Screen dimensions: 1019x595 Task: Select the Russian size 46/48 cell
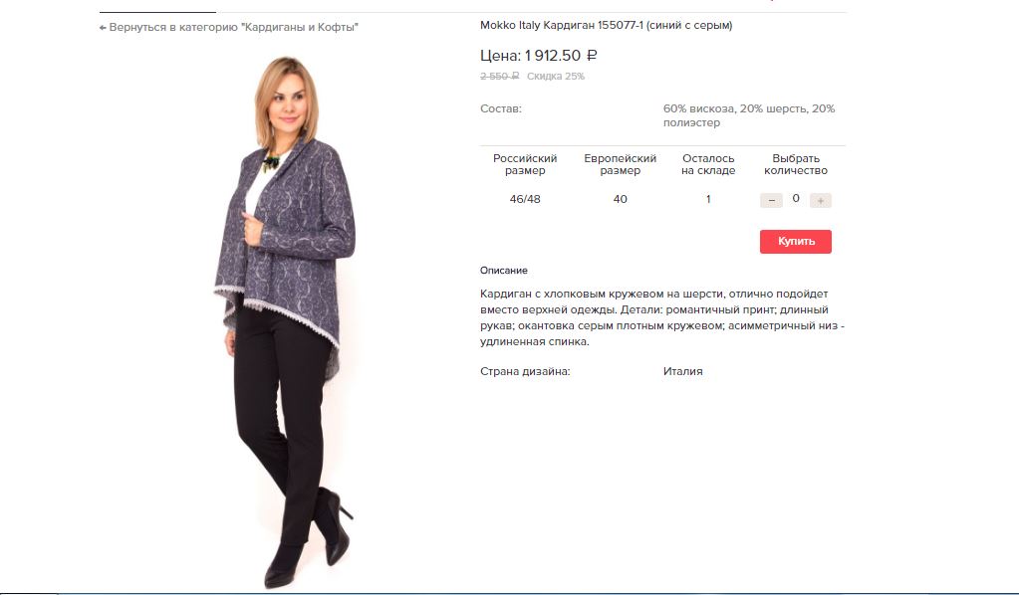(x=525, y=199)
